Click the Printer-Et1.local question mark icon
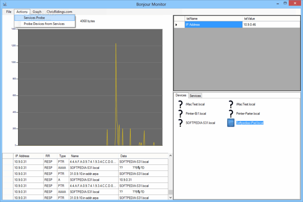The height and width of the screenshot is (202, 303). point(181,113)
